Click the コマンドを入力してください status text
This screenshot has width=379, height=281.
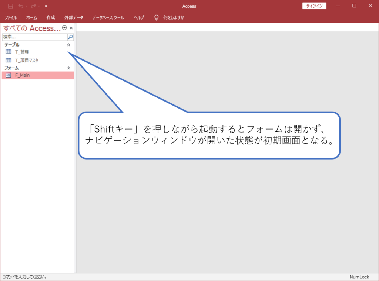click(24, 277)
